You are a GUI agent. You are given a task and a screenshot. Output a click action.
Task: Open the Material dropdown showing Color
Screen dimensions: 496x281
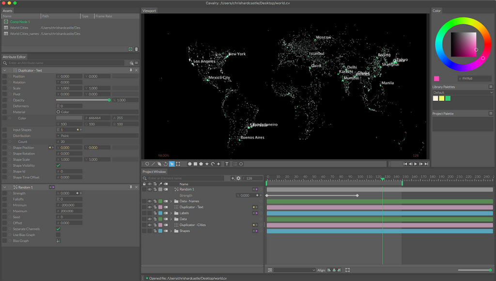click(97, 112)
